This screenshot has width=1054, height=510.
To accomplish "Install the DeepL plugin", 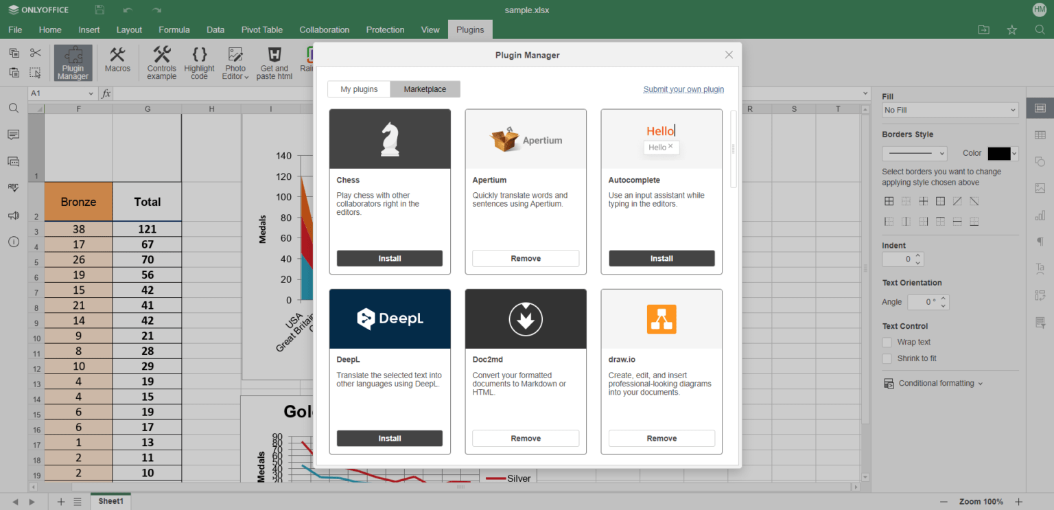I will click(x=389, y=438).
